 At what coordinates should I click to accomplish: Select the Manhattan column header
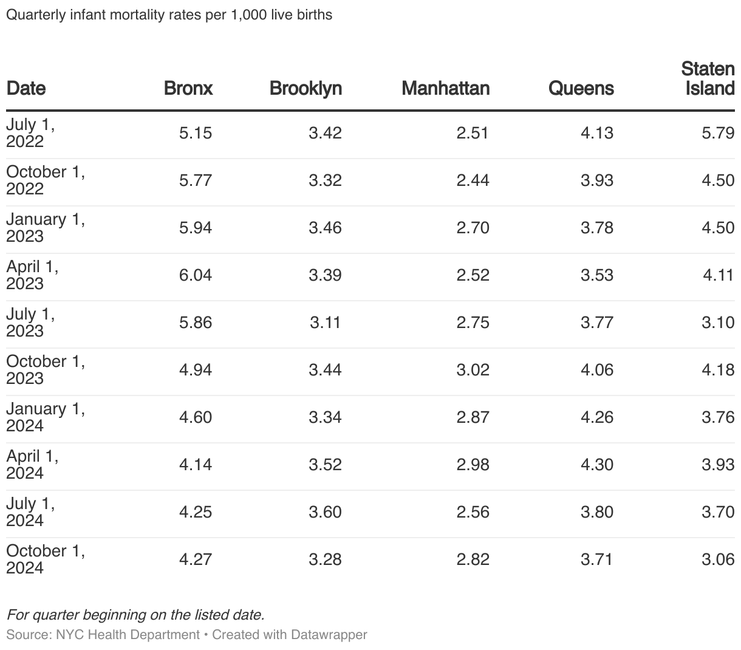point(445,89)
